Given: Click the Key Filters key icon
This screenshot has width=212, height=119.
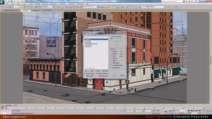Looking at the screenshot, I should coord(166,112).
